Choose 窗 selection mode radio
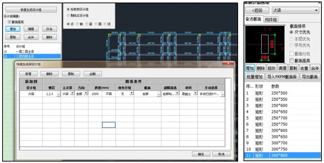The width and height of the screenshot is (324, 163). [x=87, y=24]
